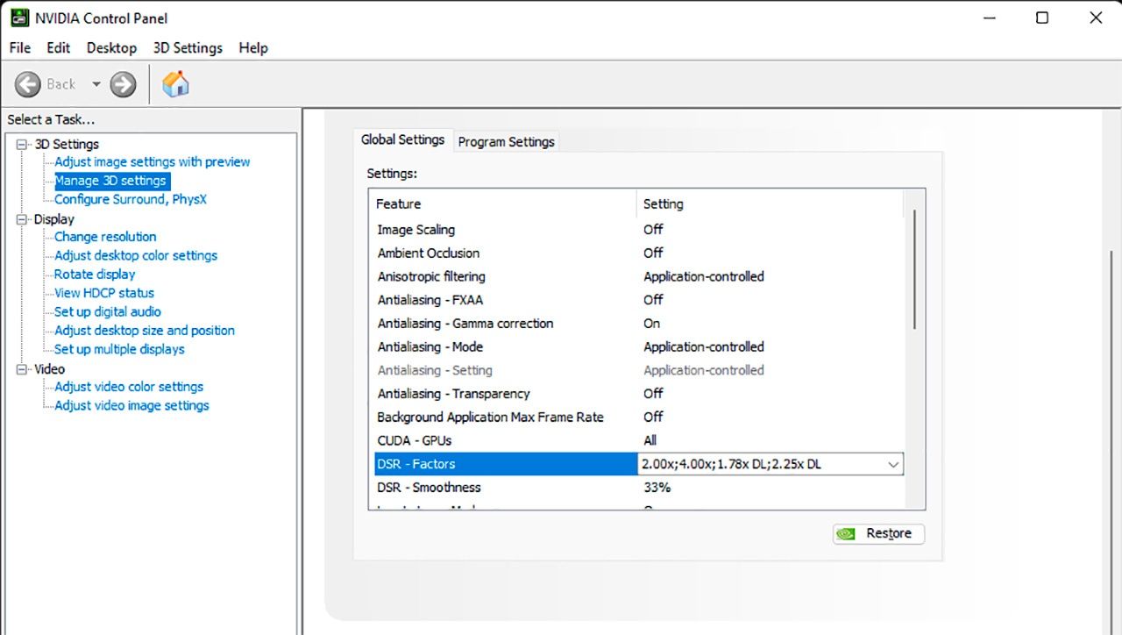Click the NVIDIA Control Panel title icon

18,18
